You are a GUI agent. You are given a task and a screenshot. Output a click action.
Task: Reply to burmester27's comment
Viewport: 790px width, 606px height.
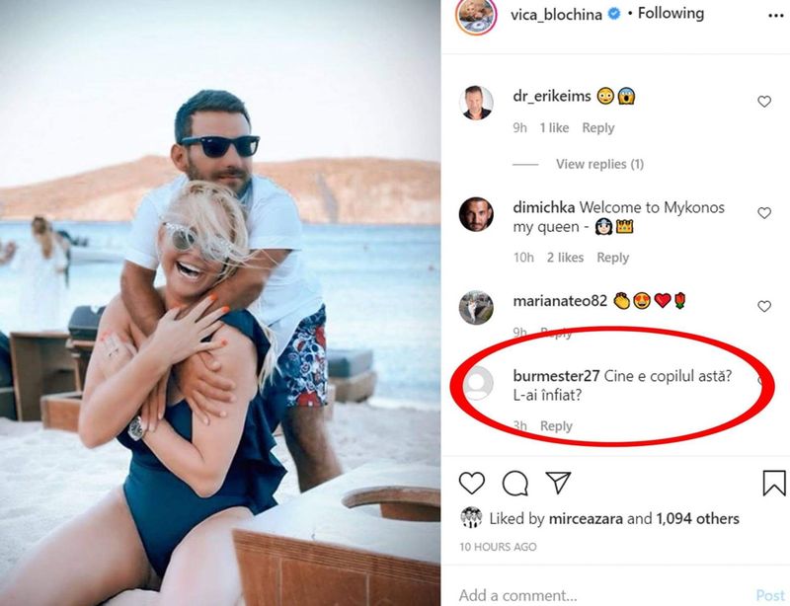[556, 426]
